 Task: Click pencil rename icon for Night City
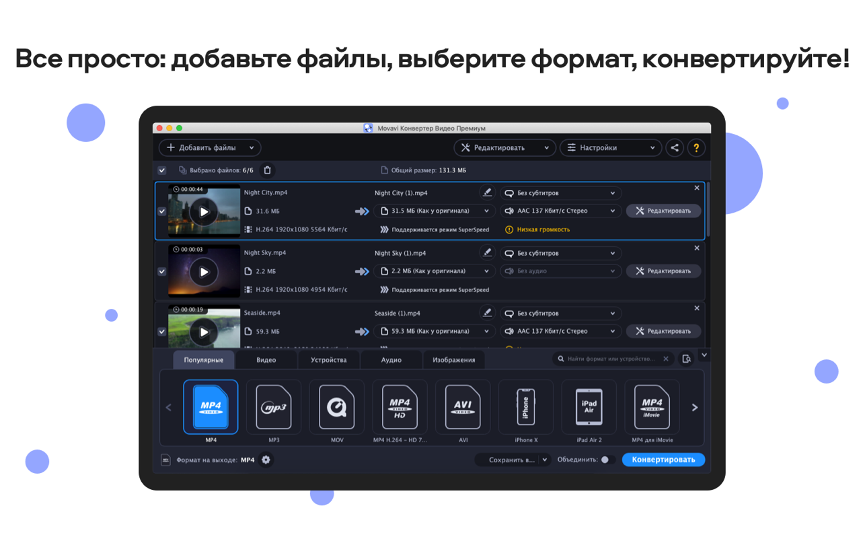click(x=487, y=192)
